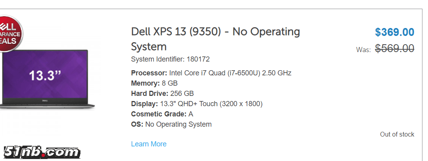The width and height of the screenshot is (428, 161).
Task: Click the $369.00 sale price
Action: pyautogui.click(x=394, y=32)
